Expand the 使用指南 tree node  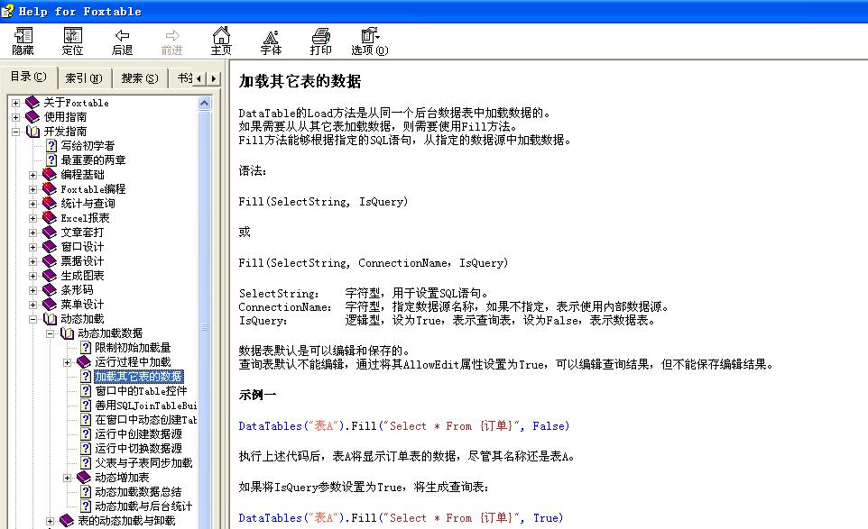(15, 117)
